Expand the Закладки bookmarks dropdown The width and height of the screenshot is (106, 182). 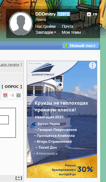point(46,32)
